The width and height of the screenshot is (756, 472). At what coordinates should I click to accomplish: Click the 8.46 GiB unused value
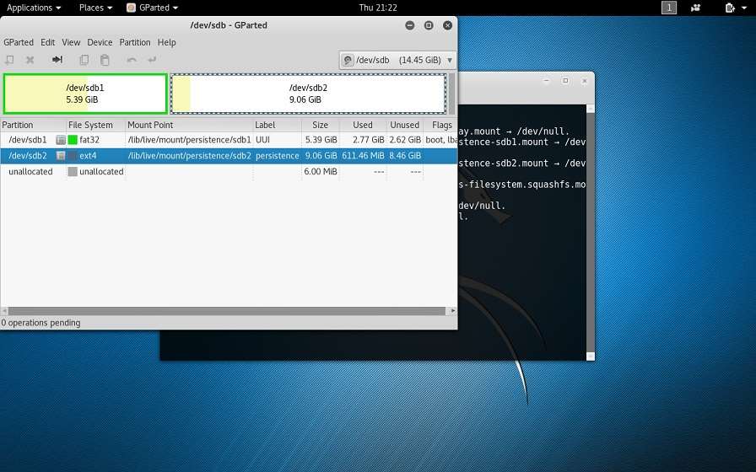[x=405, y=156]
